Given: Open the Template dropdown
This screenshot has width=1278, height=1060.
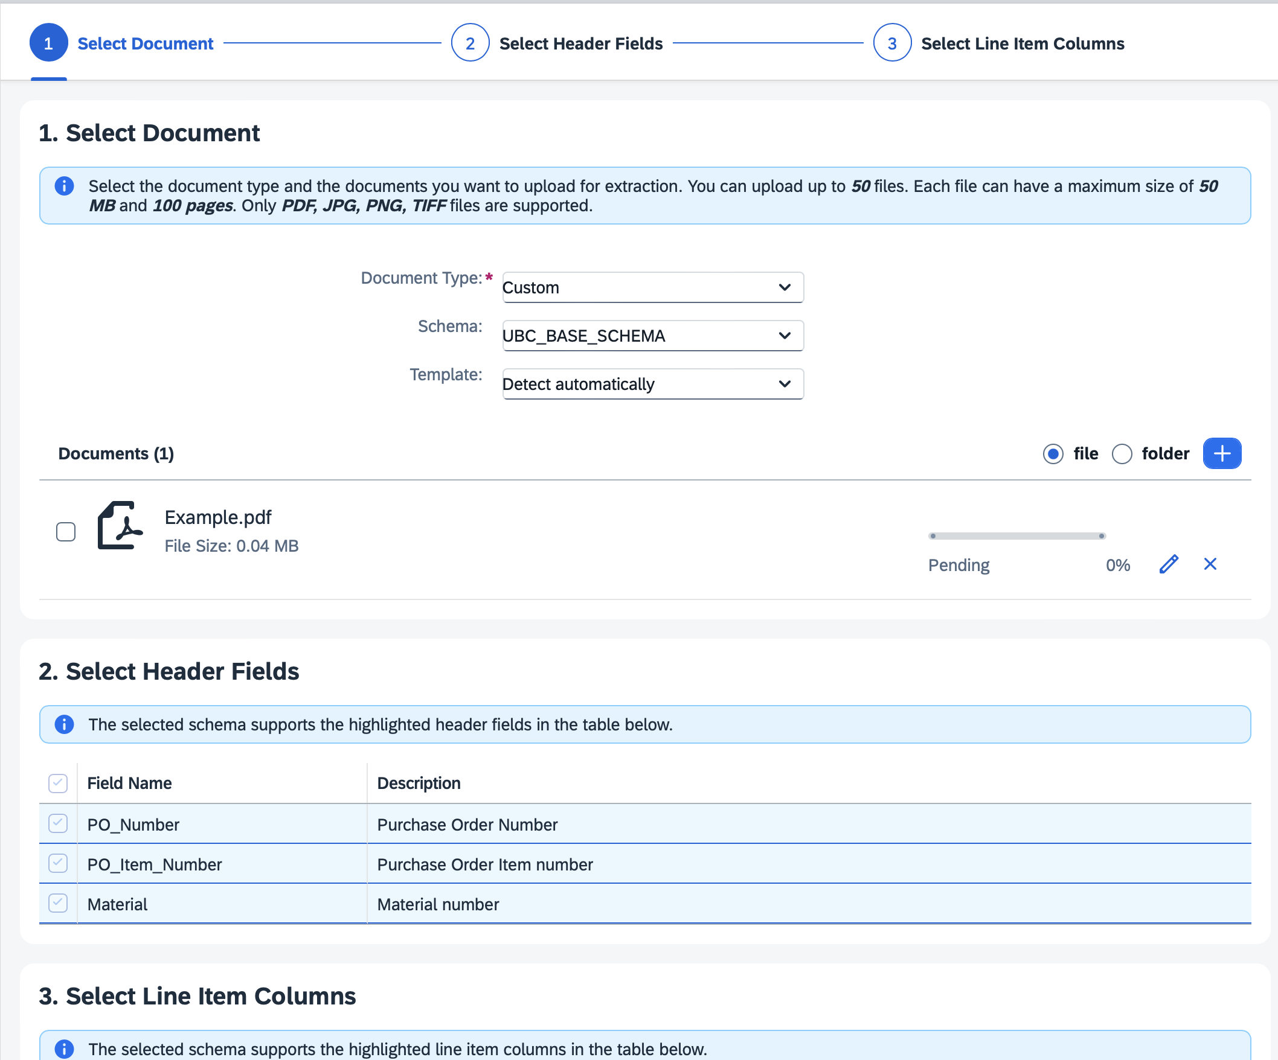Looking at the screenshot, I should (x=652, y=384).
